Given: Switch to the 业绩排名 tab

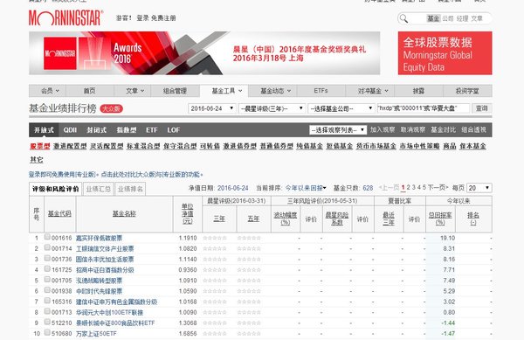Looking at the screenshot, I should (130, 189).
